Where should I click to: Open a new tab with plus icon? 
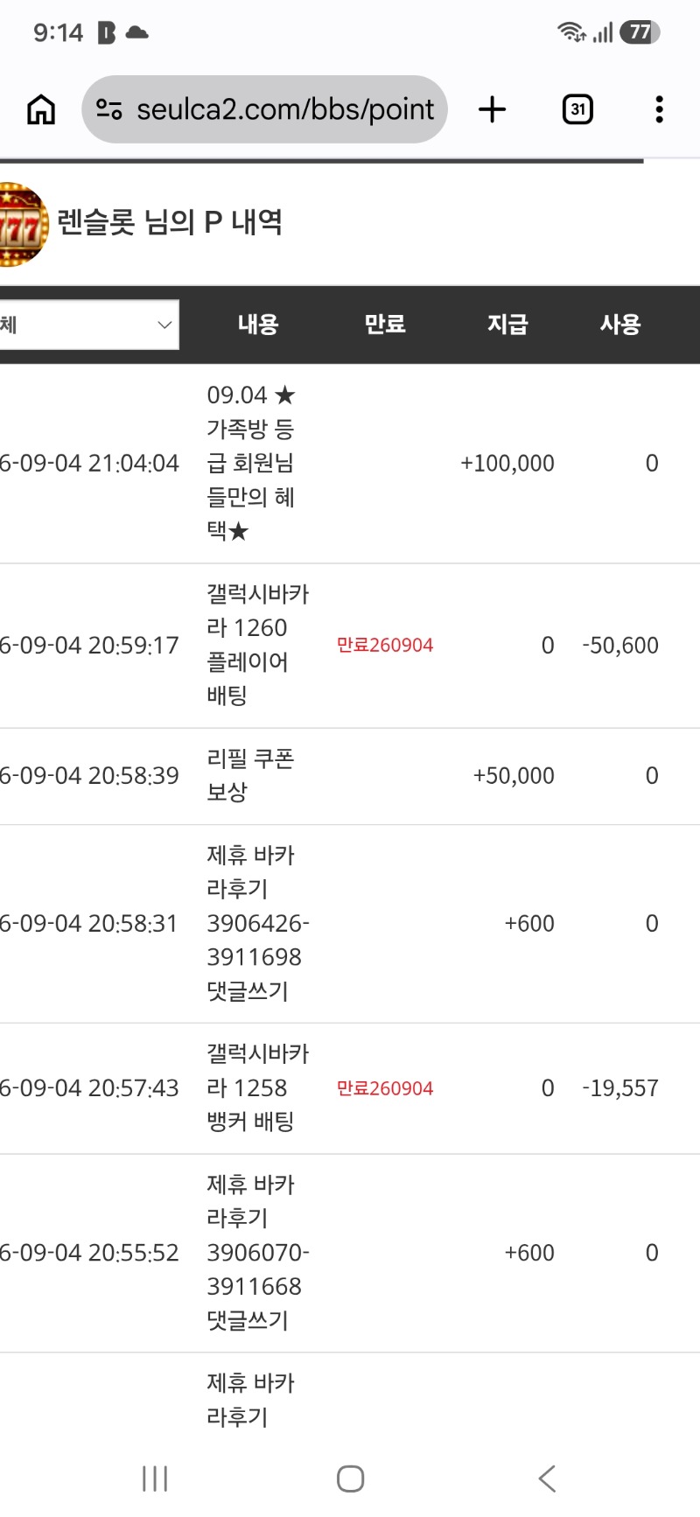(x=493, y=109)
